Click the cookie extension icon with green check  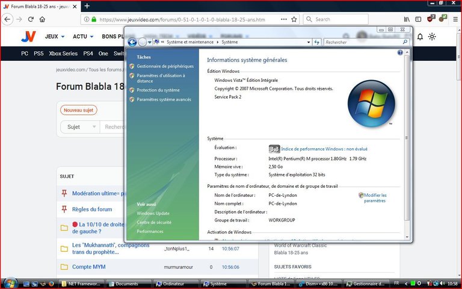point(442,19)
